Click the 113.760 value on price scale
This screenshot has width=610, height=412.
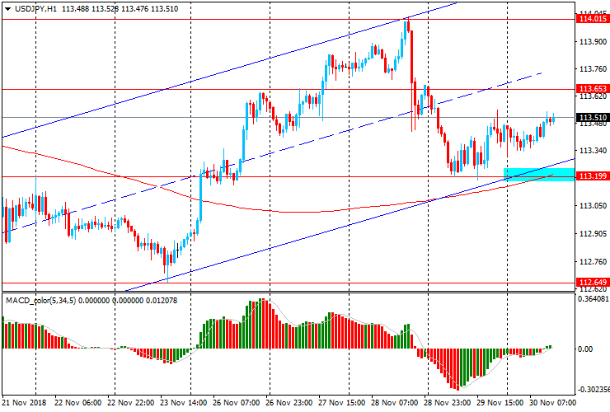pos(591,69)
